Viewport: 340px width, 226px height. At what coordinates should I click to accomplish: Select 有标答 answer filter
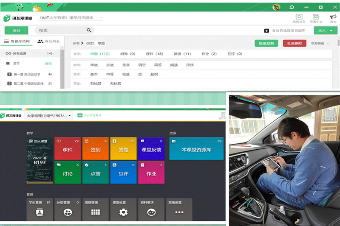point(96,84)
